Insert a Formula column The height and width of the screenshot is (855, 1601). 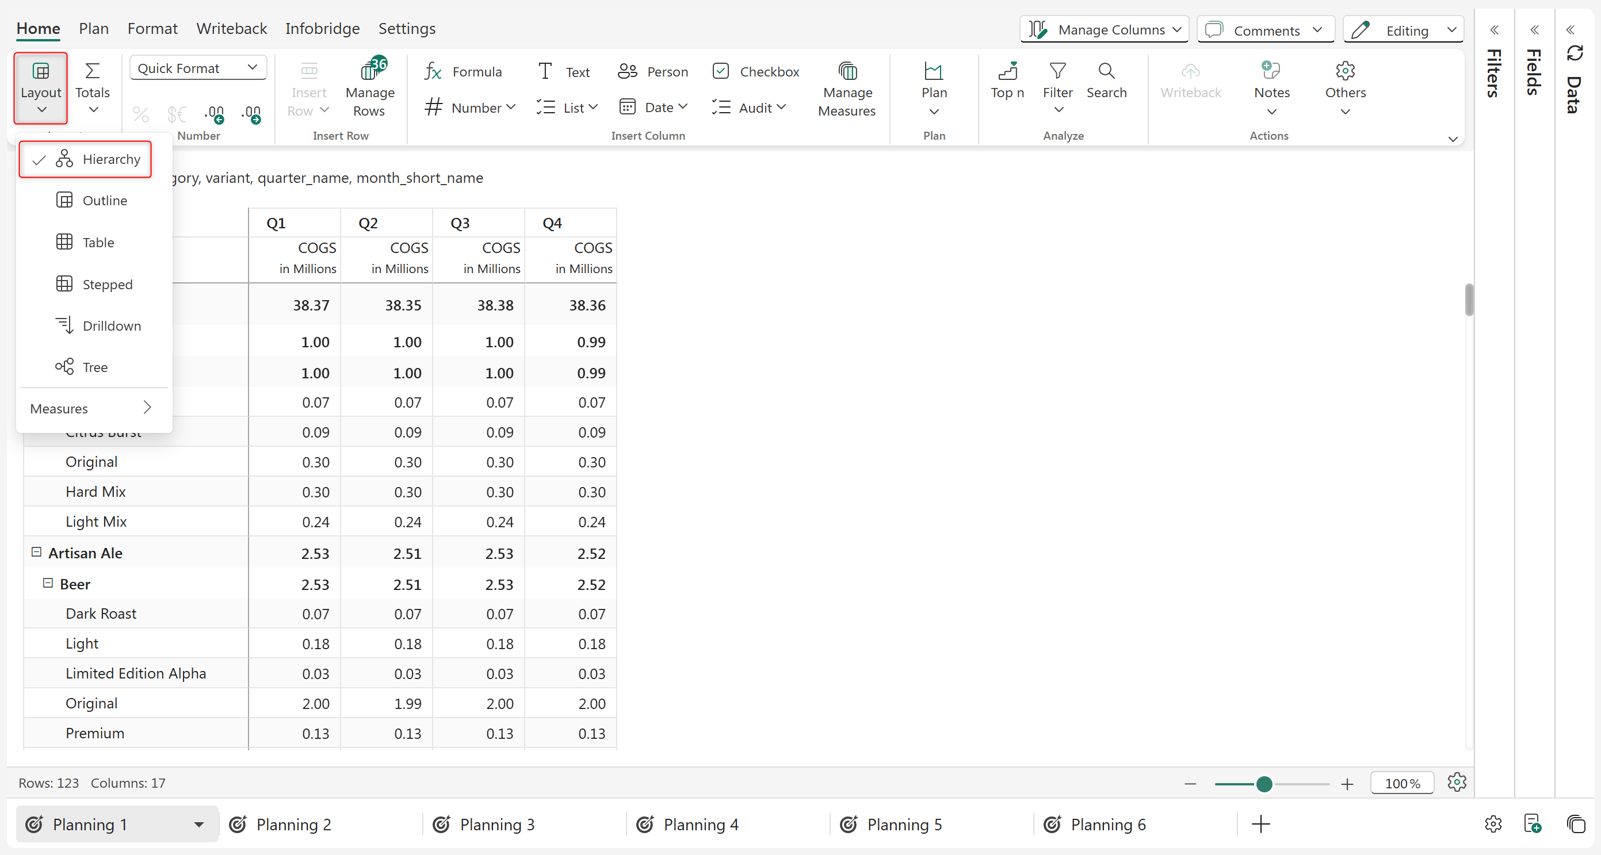(463, 71)
